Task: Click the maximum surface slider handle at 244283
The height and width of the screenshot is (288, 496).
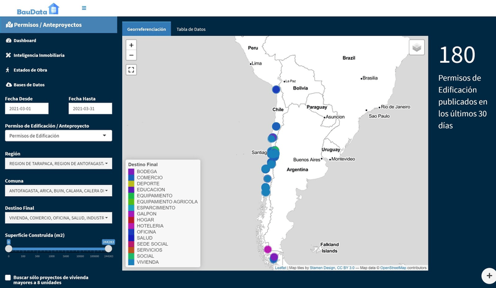Action: click(x=108, y=249)
